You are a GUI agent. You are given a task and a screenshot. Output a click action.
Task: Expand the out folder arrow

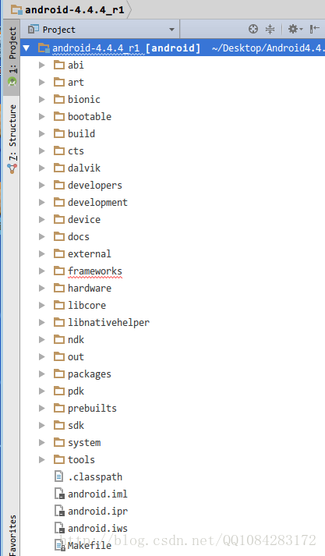click(42, 356)
